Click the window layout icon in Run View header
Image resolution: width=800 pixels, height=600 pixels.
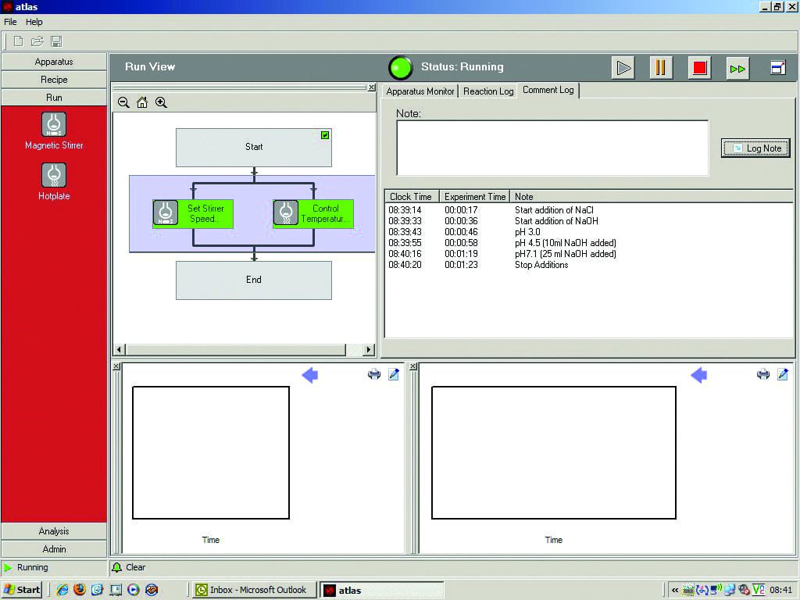(x=777, y=68)
